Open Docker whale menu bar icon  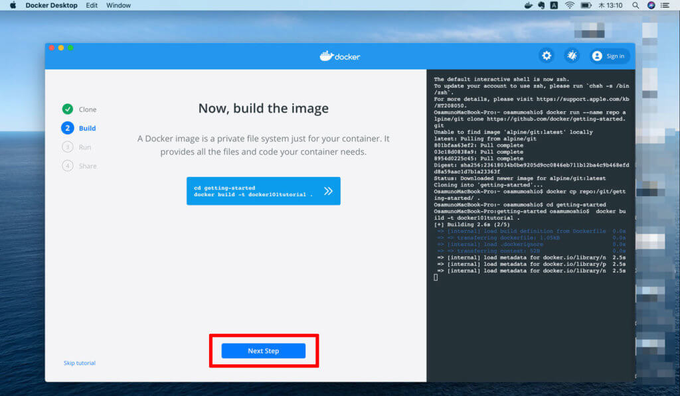[x=529, y=5]
